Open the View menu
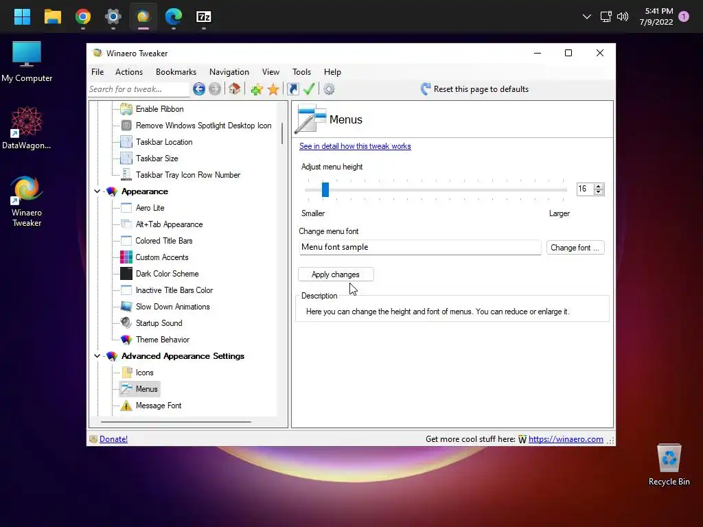The height and width of the screenshot is (527, 703). pyautogui.click(x=270, y=71)
